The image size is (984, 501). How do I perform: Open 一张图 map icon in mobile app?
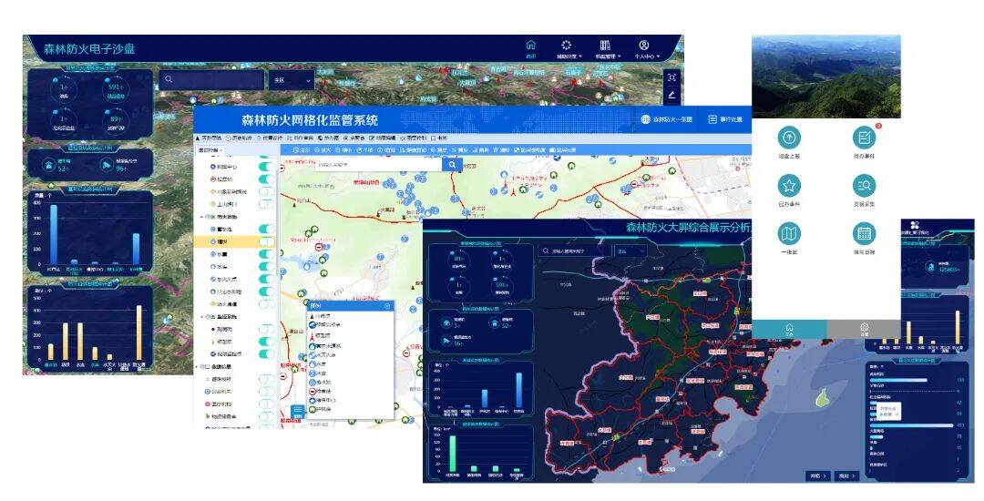789,234
